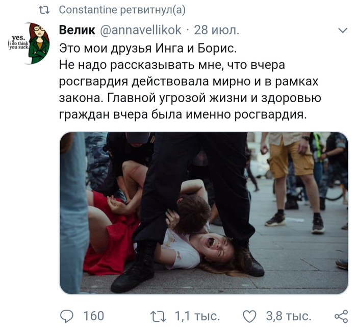Click the reply speech bubble icon
This screenshot has height=332, width=357.
pyautogui.click(x=66, y=316)
